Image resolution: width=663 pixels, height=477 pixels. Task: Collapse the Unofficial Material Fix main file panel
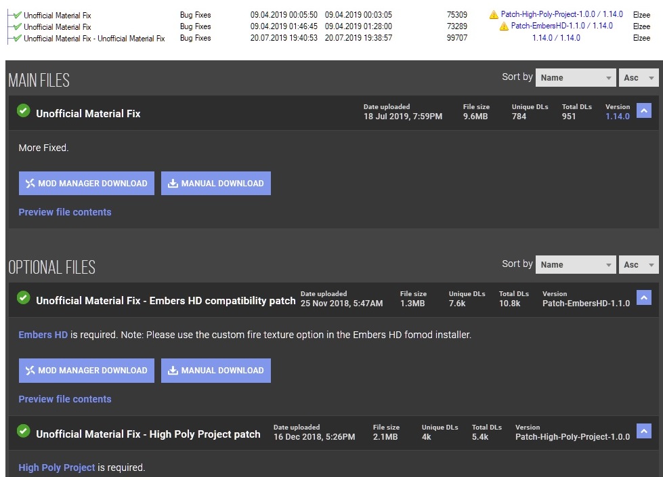click(x=643, y=110)
